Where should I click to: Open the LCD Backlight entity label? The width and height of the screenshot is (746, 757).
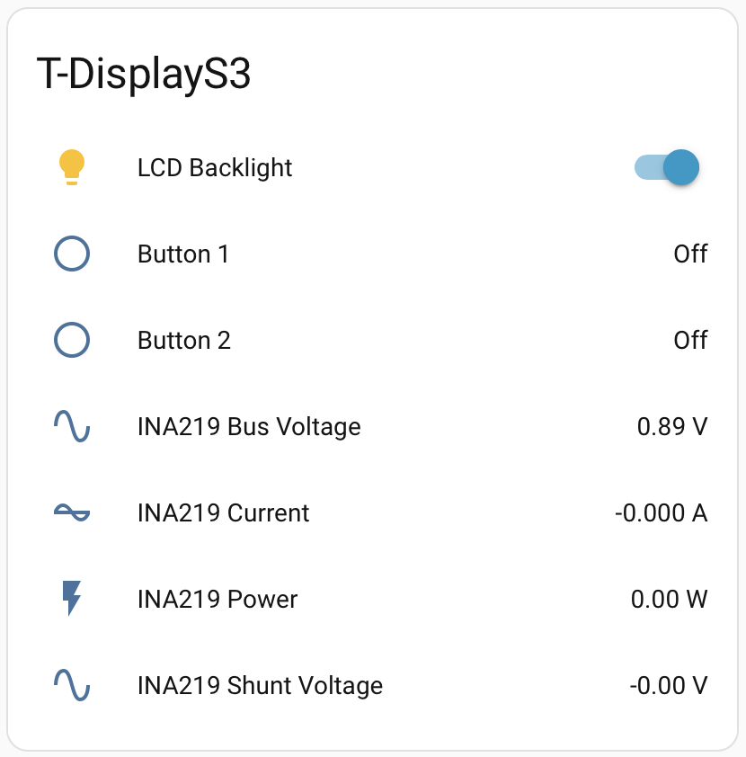[x=215, y=168]
